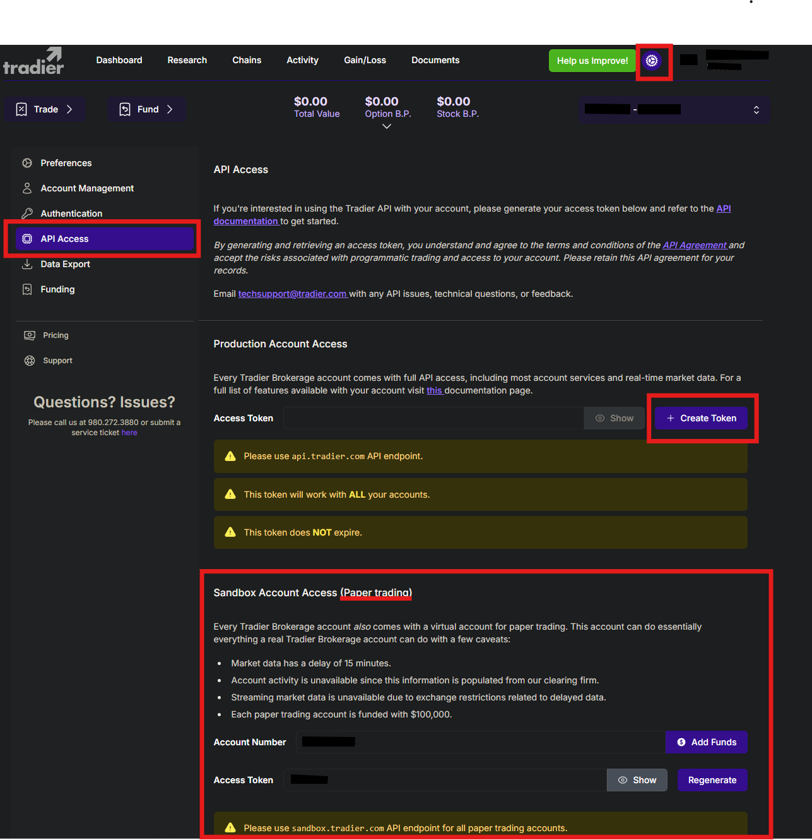Click the Trade button's chart icon
812x840 pixels.
[x=21, y=109]
